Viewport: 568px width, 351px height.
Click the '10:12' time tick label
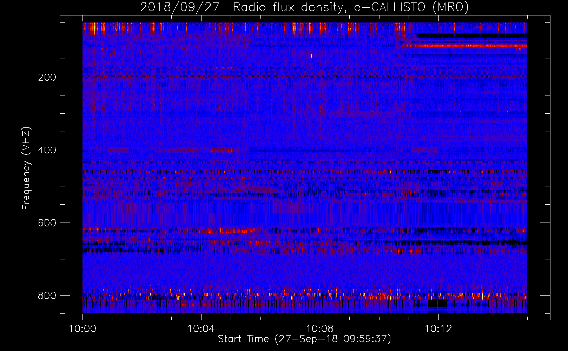438,329
